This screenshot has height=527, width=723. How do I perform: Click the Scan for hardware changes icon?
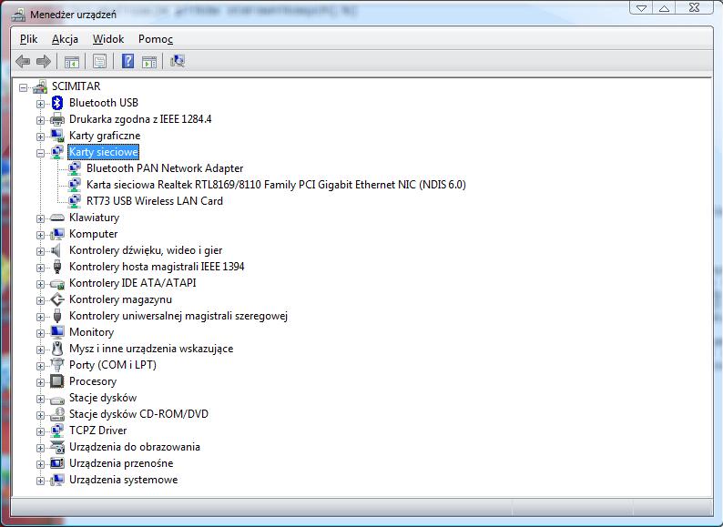point(177,61)
